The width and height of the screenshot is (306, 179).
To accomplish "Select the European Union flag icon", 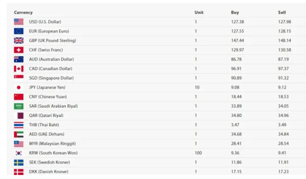I will [19, 31].
